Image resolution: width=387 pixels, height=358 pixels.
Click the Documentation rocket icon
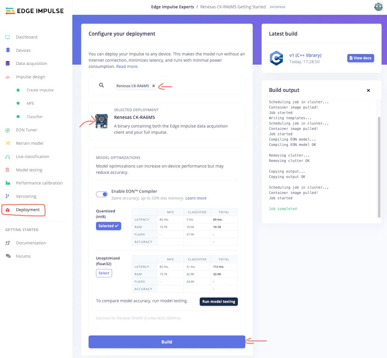8,243
